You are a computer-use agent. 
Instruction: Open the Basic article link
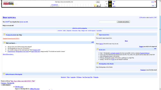click(x=126, y=41)
